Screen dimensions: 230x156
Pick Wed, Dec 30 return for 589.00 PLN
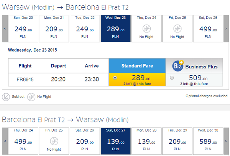208,141
